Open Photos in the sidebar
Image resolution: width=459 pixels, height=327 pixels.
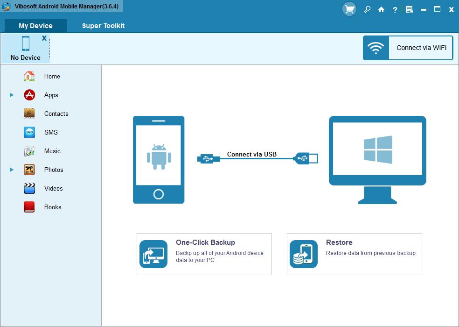tap(54, 170)
